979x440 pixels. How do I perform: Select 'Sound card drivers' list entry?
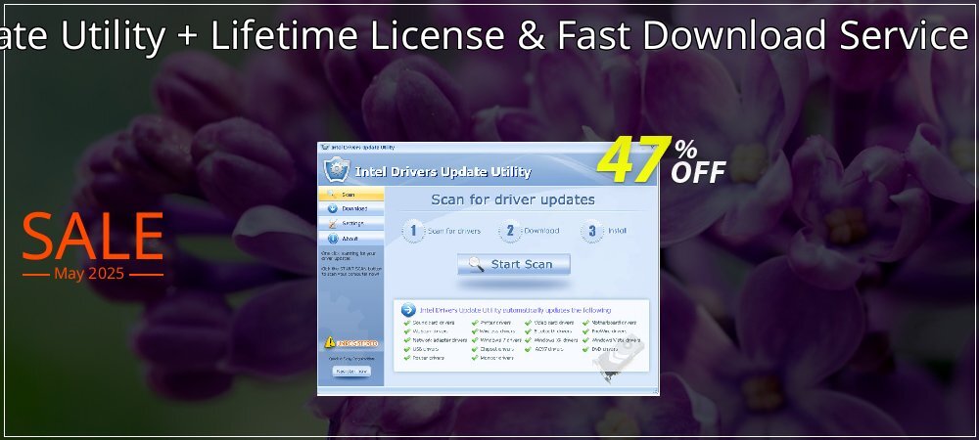[429, 323]
